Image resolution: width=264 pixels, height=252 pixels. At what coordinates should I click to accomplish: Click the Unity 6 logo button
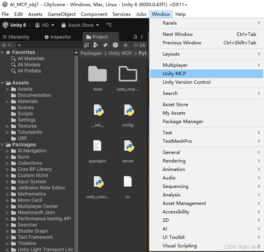click(x=14, y=25)
